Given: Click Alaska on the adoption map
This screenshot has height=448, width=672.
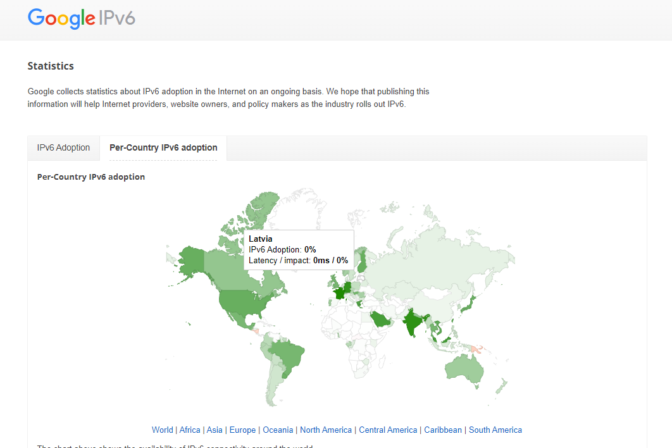Looking at the screenshot, I should click(x=192, y=261).
